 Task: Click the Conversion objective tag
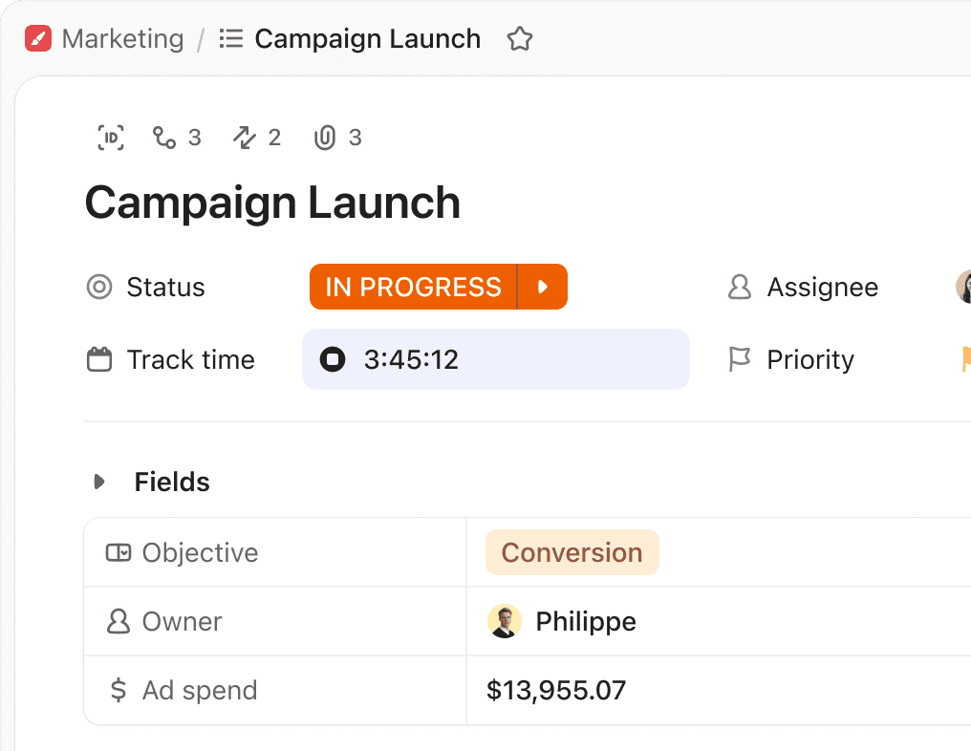click(572, 552)
